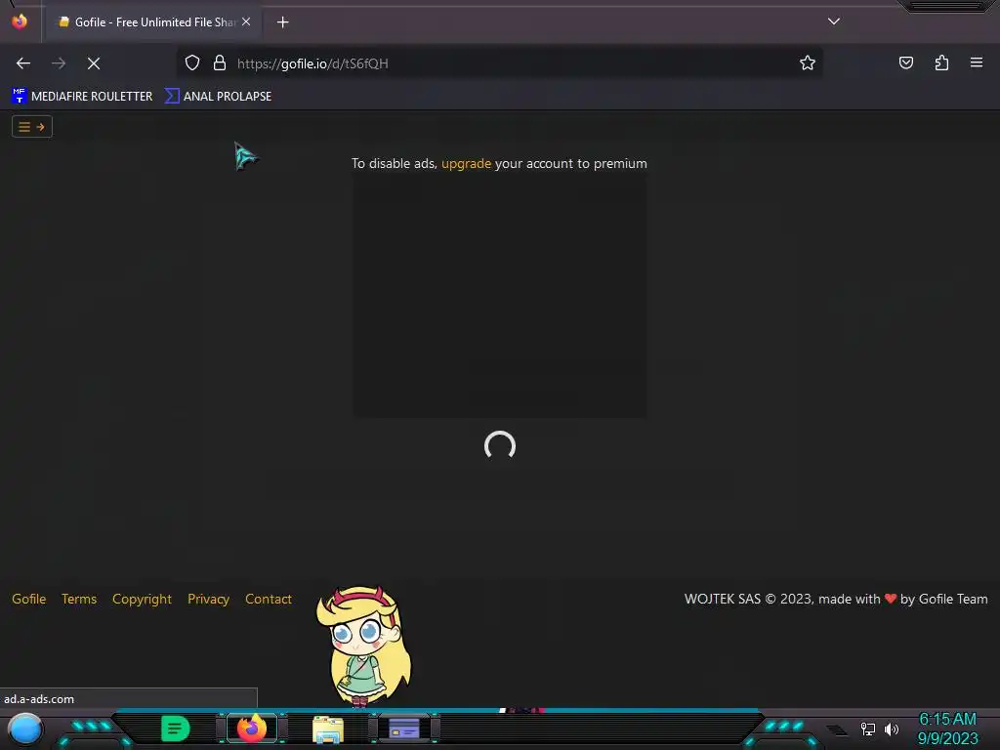Open a new tab with plus button

click(x=282, y=22)
